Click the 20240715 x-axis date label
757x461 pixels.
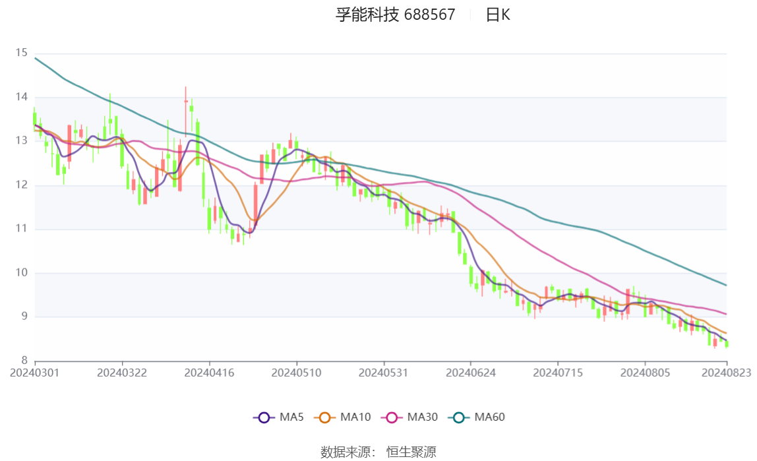pos(558,373)
